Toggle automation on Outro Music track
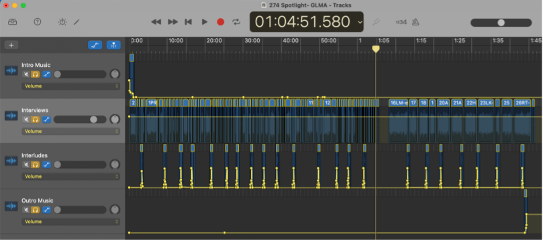The image size is (543, 241). coord(46,210)
